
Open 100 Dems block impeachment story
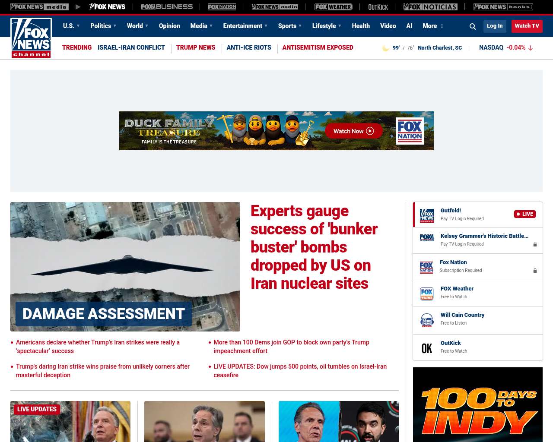pos(291,347)
